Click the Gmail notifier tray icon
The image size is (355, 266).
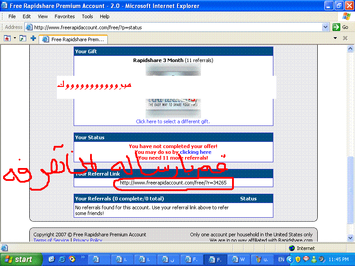pyautogui.click(x=306, y=259)
